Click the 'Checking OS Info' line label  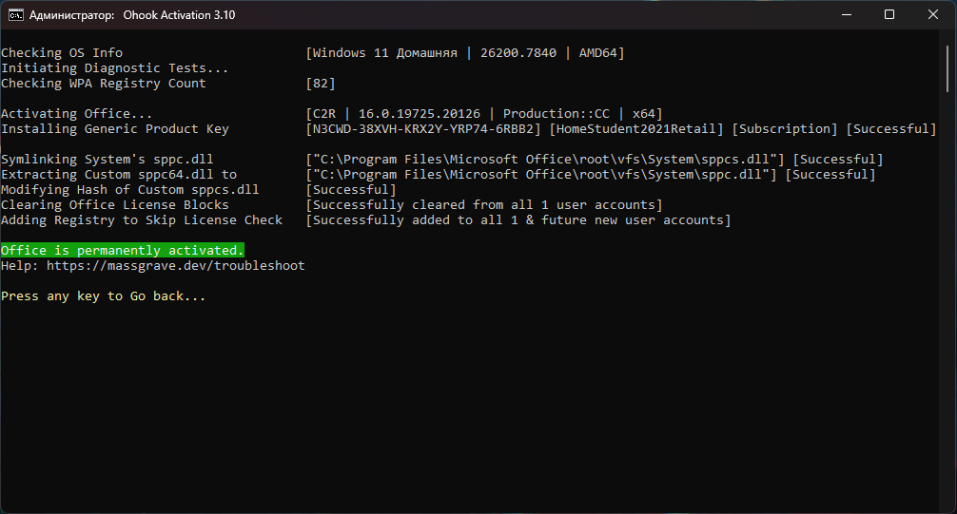(62, 53)
